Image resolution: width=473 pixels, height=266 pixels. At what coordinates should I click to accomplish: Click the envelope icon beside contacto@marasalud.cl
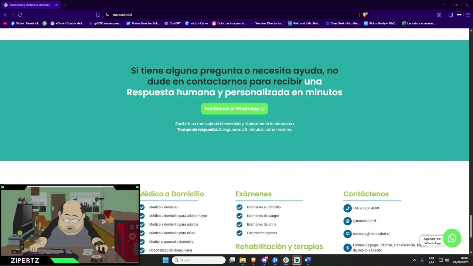[x=347, y=234]
